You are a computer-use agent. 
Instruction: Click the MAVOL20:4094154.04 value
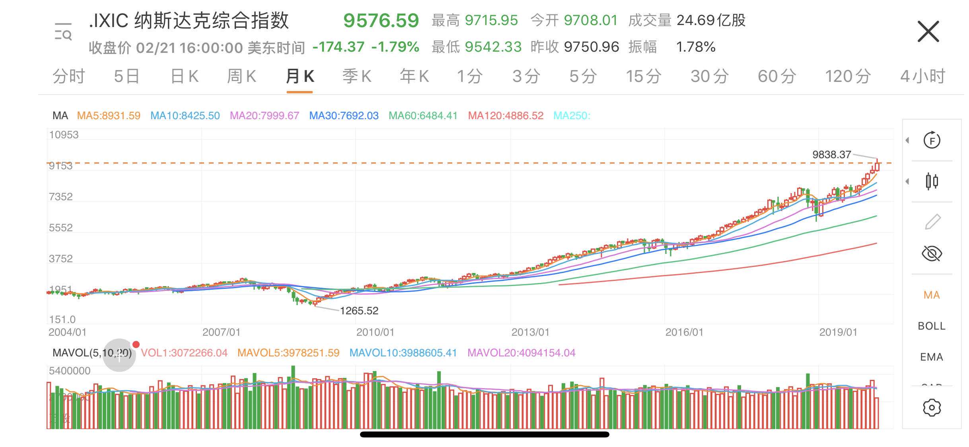pos(521,353)
